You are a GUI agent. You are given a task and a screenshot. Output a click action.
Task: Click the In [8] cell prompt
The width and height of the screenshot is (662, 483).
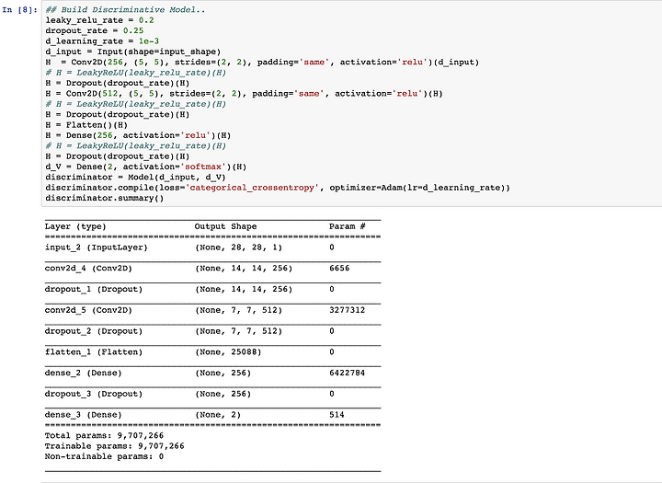tap(20, 10)
